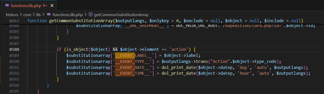Click $include parameter in sticky header

pyautogui.click(x=274, y=21)
